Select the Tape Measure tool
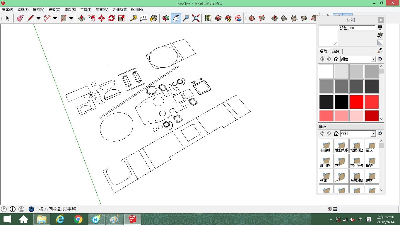This screenshot has height=225, width=400. (134, 18)
